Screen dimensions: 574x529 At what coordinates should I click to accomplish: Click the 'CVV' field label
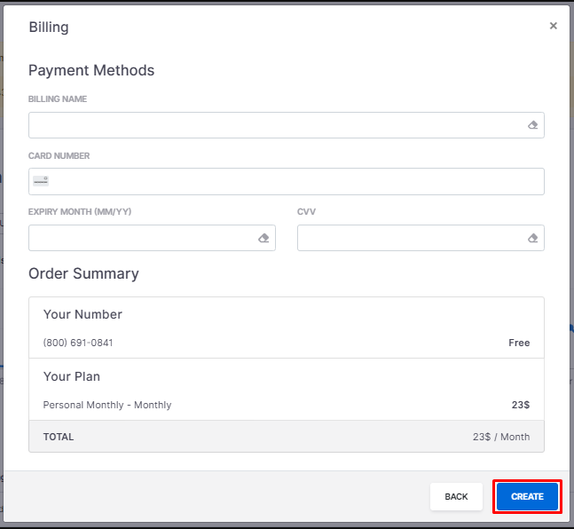pyautogui.click(x=306, y=212)
